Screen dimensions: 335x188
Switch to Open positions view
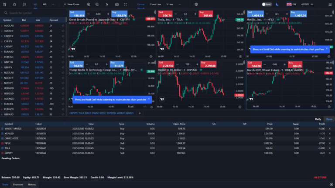tap(329, 119)
